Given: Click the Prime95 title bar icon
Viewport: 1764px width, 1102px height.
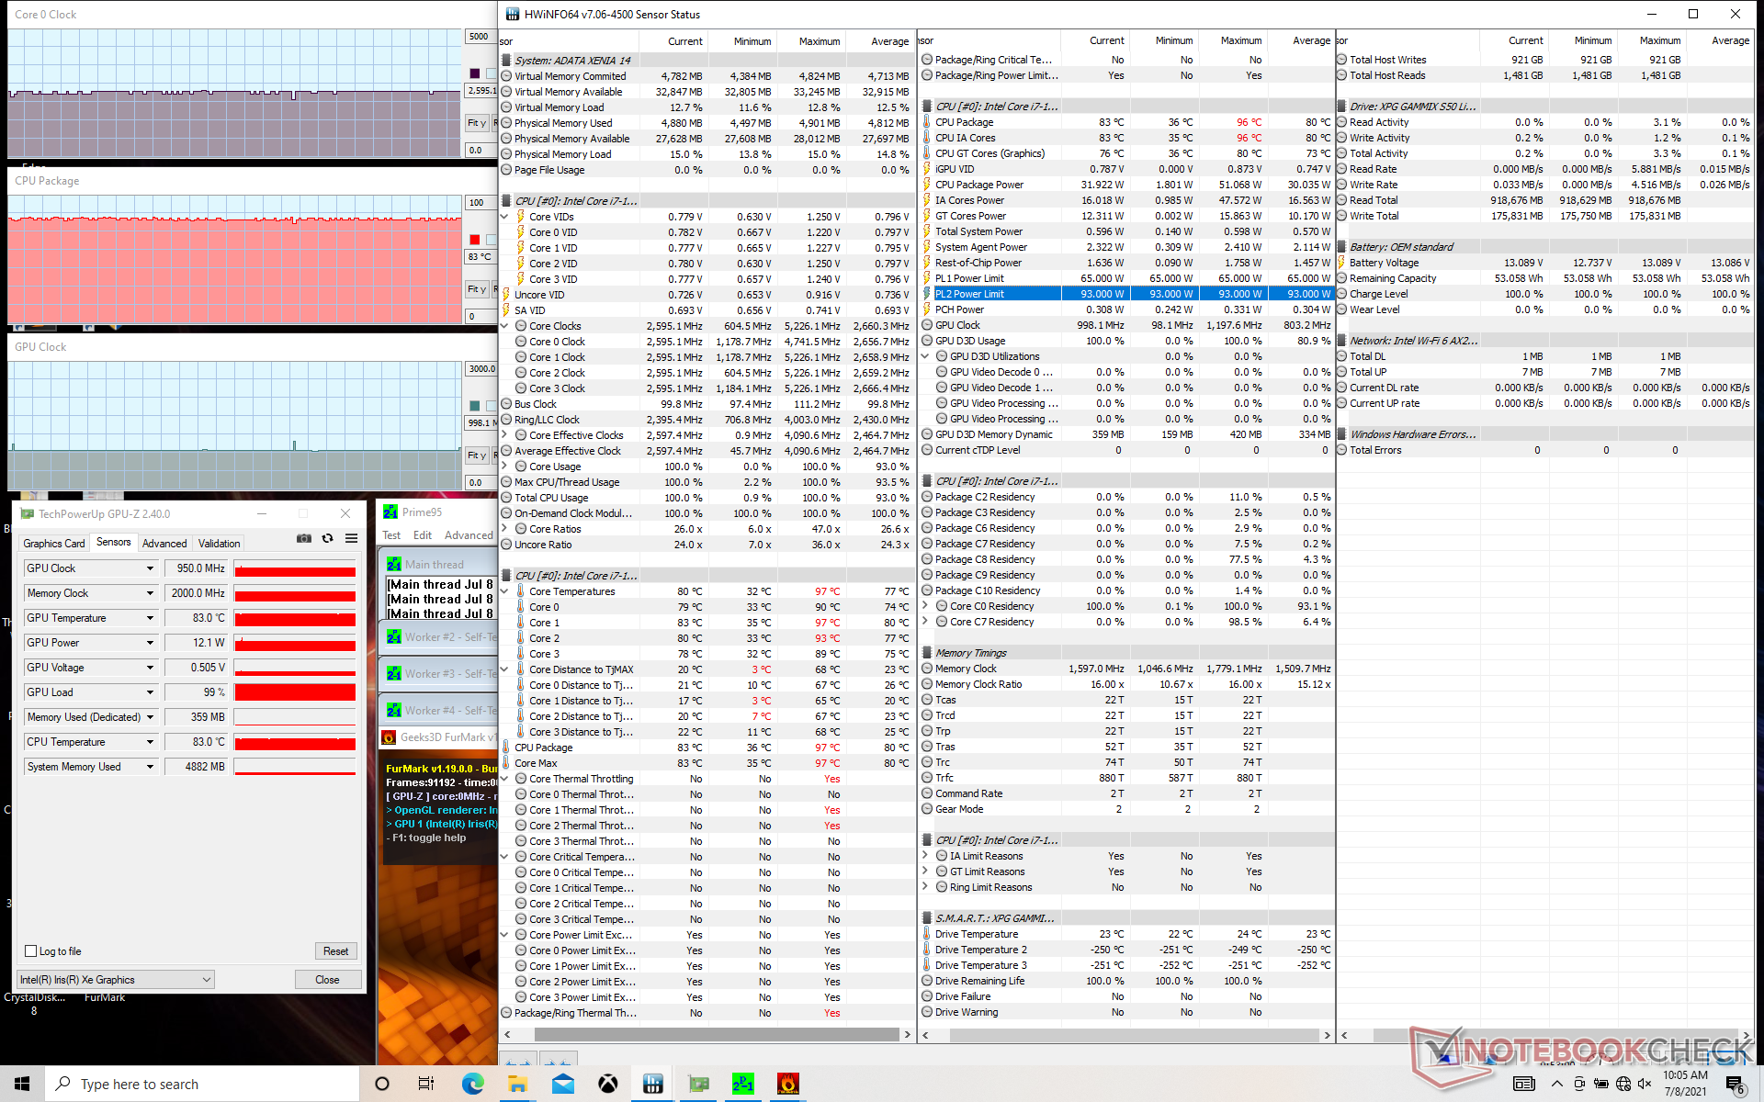Looking at the screenshot, I should [x=390, y=512].
